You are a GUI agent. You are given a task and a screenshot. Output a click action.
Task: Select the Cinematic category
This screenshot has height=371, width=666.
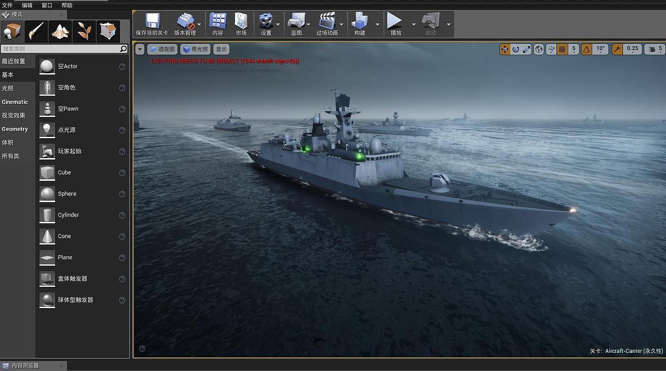(18, 102)
